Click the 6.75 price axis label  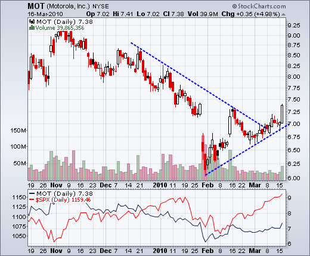[x=294, y=137]
